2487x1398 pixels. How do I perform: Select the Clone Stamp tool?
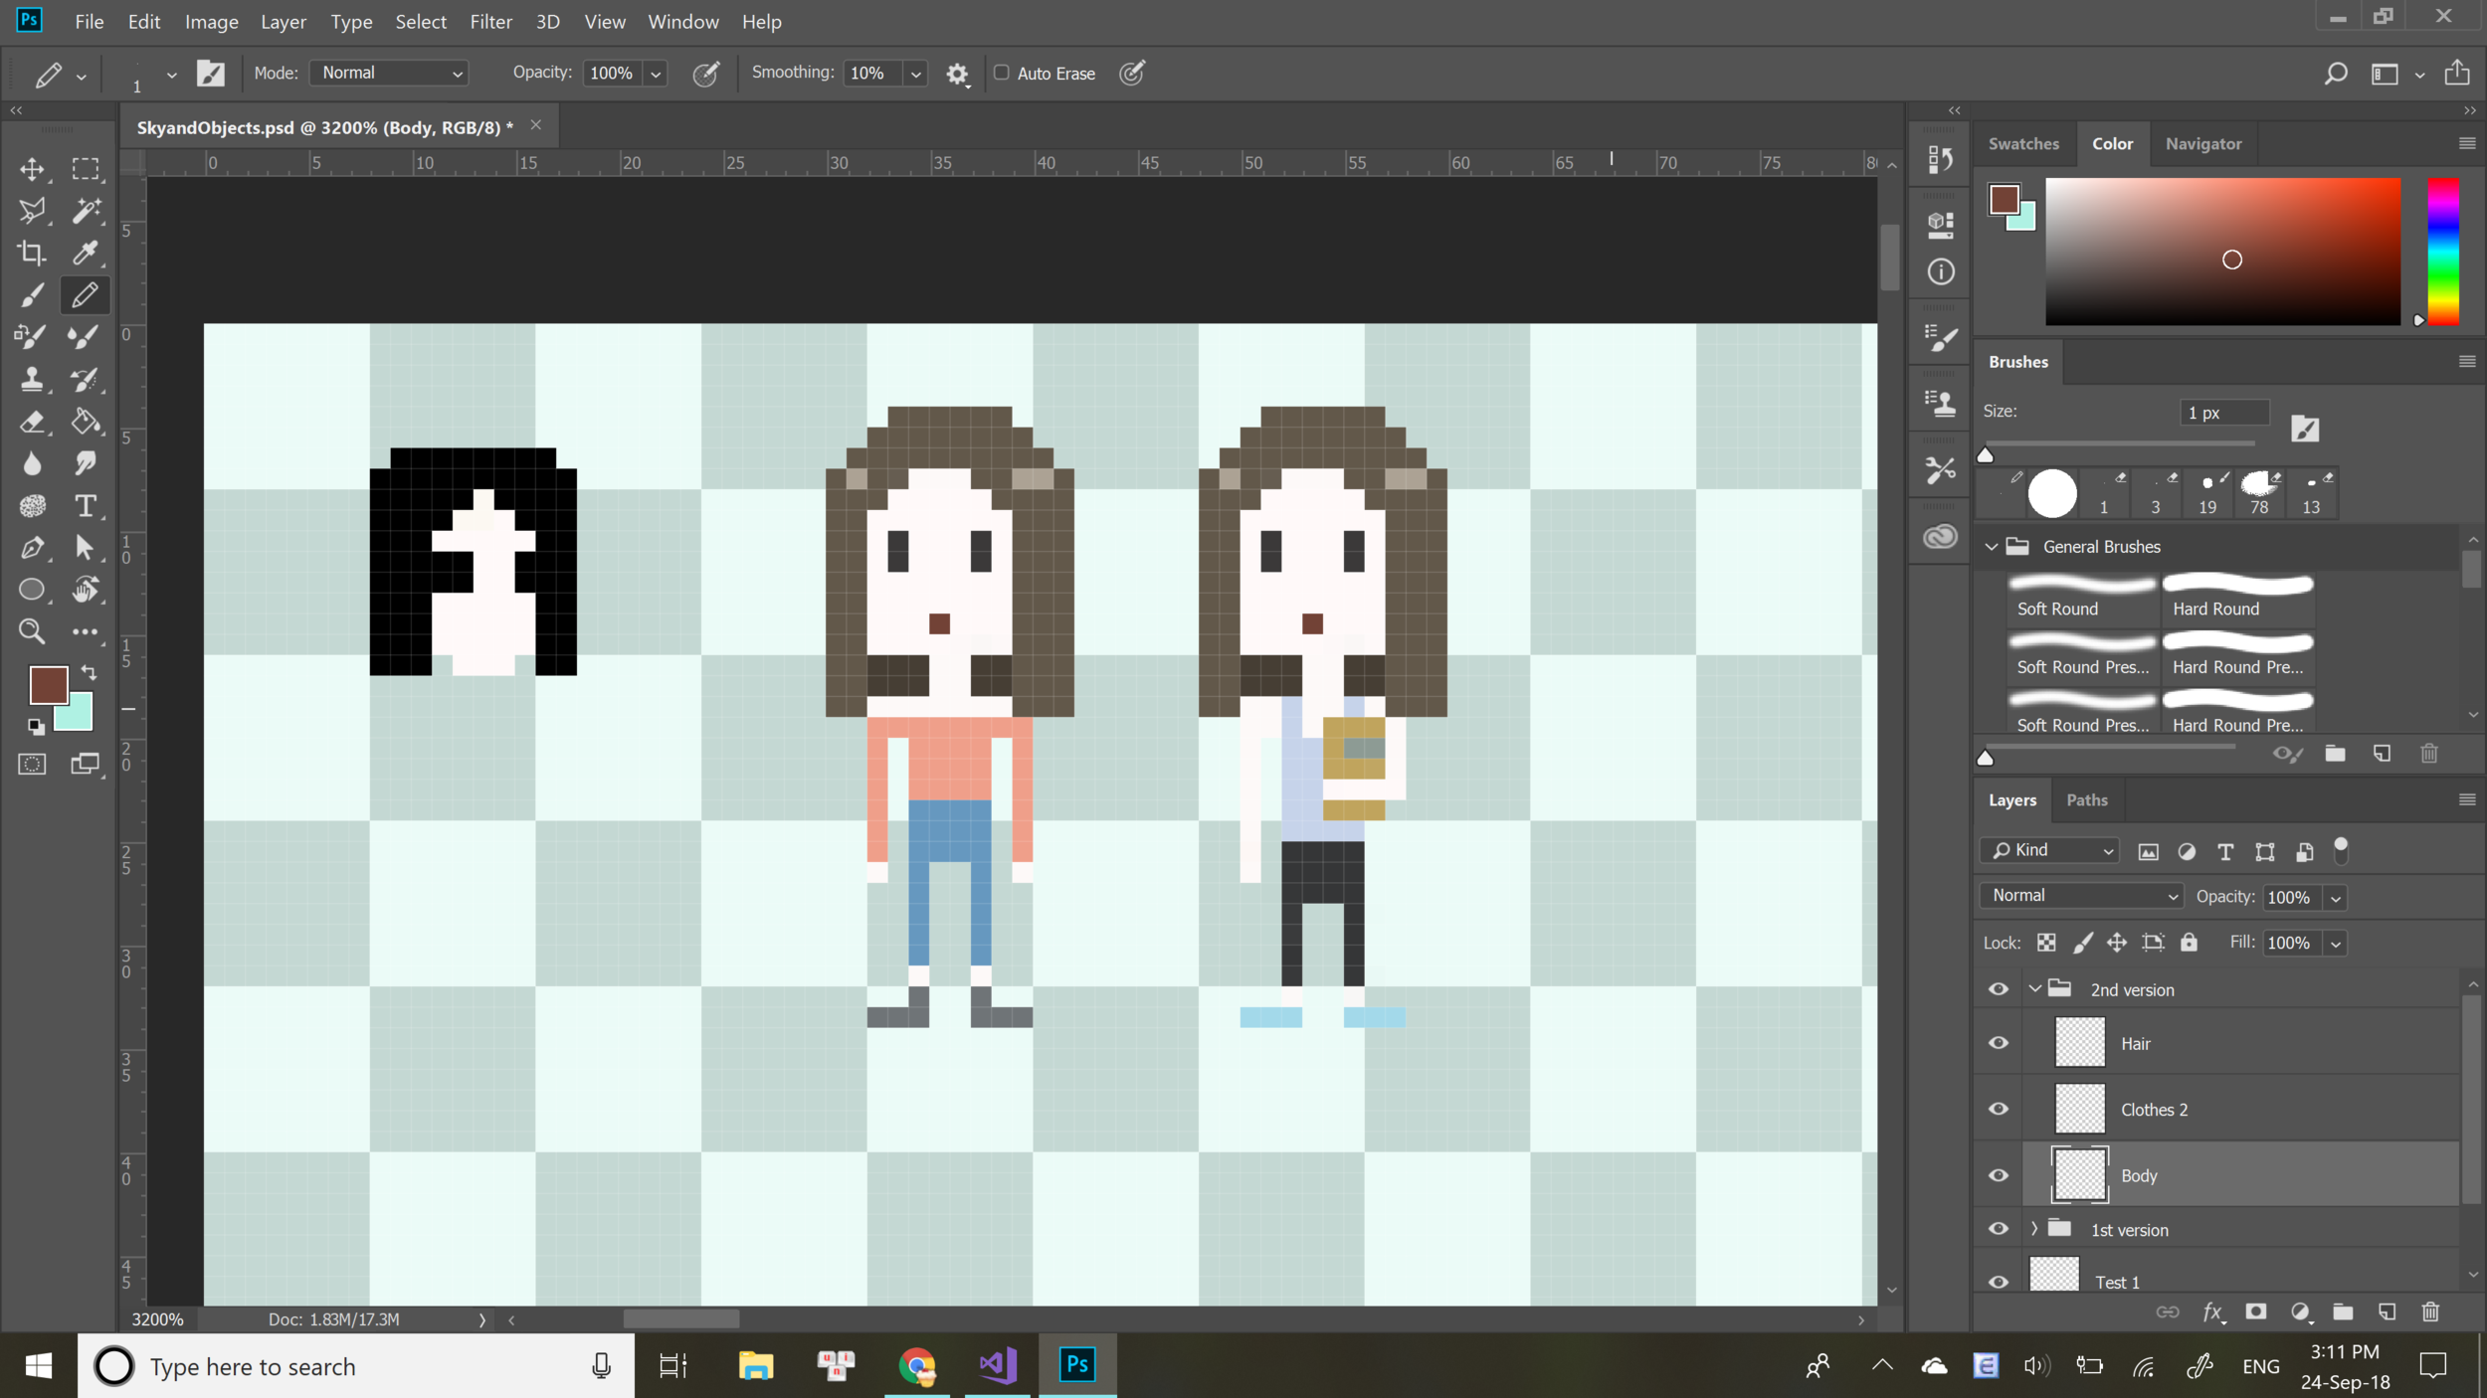[x=32, y=379]
